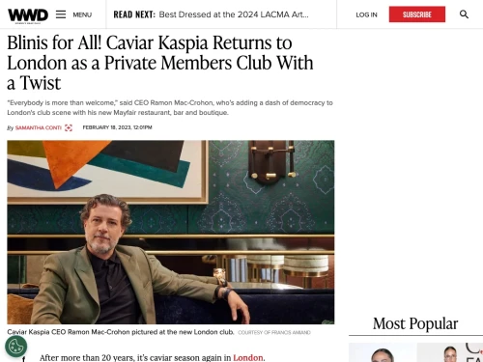Click the icon beside Samantha Conti's name
The image size is (483, 362).
click(69, 127)
